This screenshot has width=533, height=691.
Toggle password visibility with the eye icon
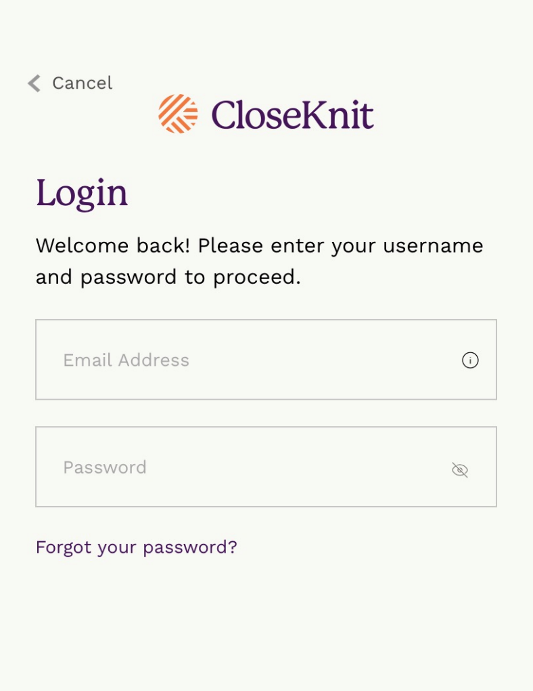460,470
